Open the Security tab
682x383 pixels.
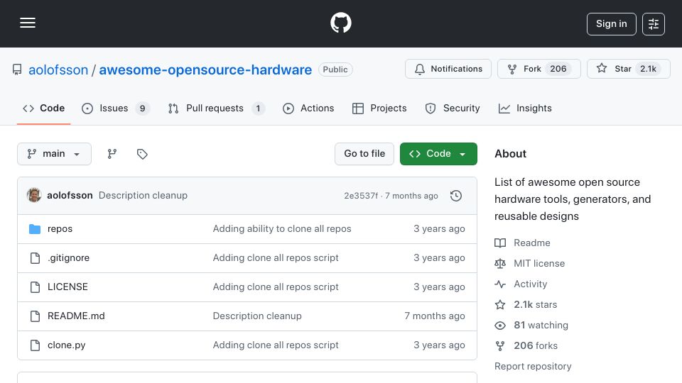tap(453, 108)
